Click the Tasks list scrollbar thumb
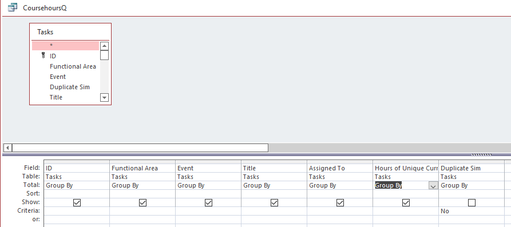This screenshot has height=227, width=511. point(104,55)
